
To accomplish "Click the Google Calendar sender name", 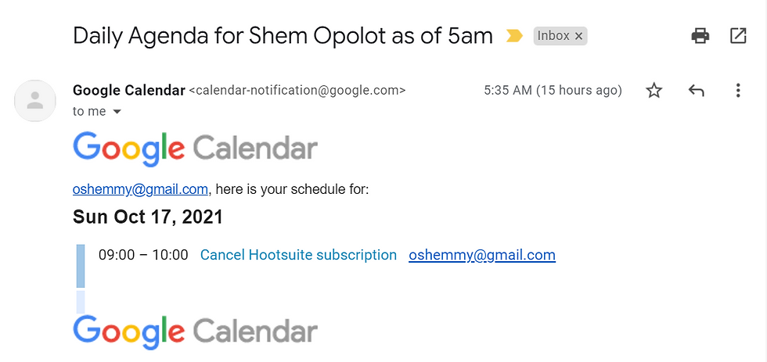I will point(128,91).
